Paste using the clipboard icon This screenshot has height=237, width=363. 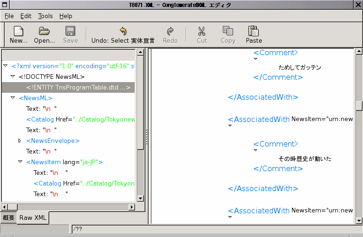pyautogui.click(x=254, y=32)
